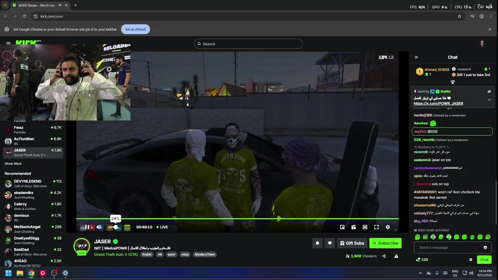Viewport: 498px width, 280px height.
Task: Click the Ahmad_101929 top gifter entry
Action: pyautogui.click(x=433, y=72)
